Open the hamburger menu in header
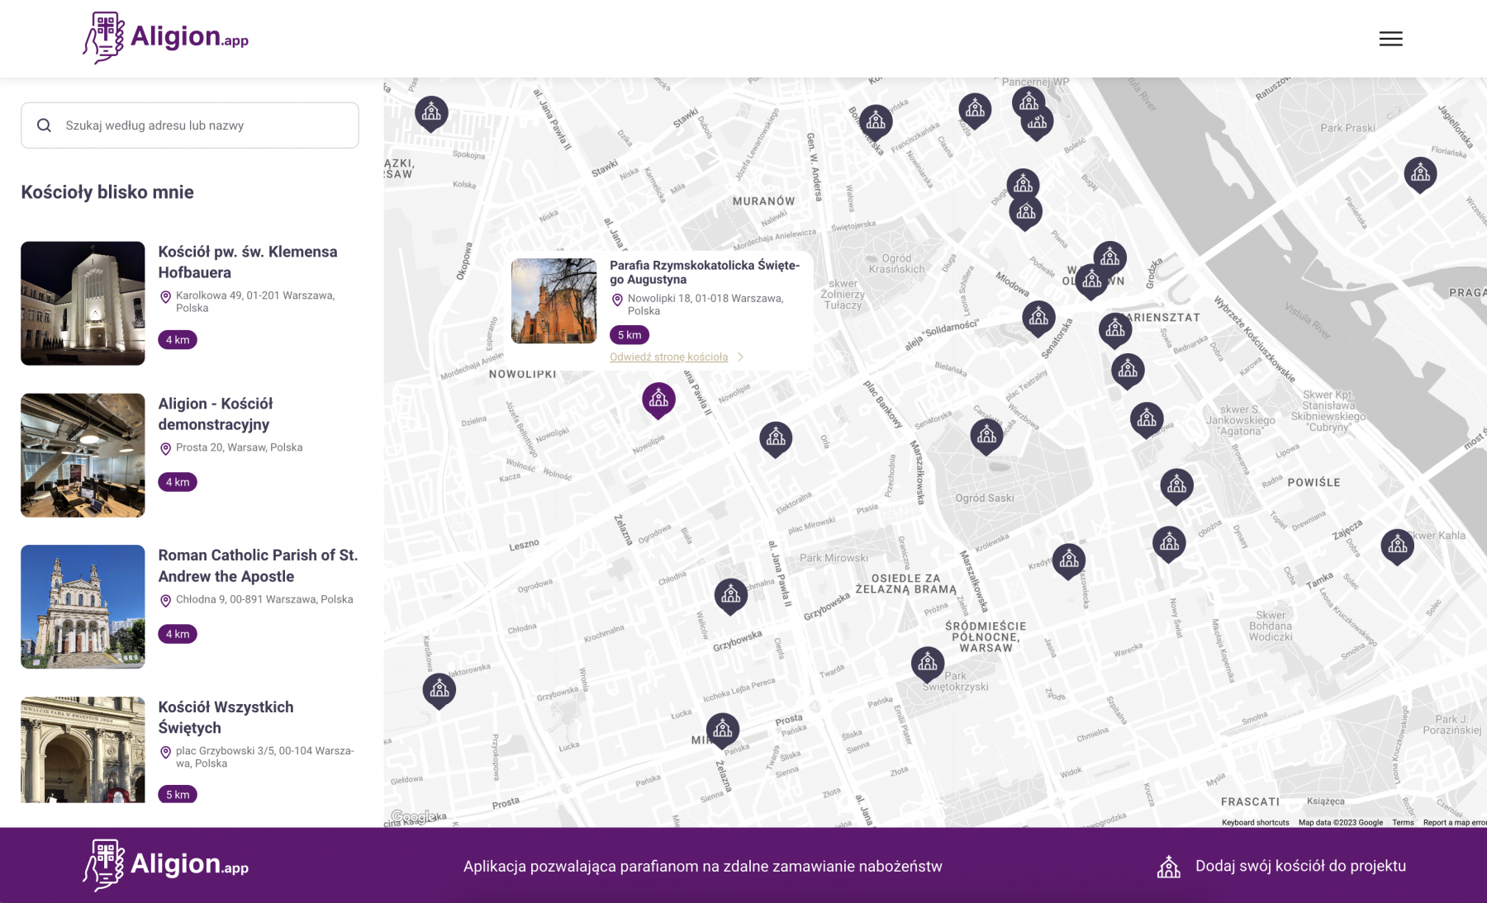The height and width of the screenshot is (903, 1487). tap(1390, 39)
